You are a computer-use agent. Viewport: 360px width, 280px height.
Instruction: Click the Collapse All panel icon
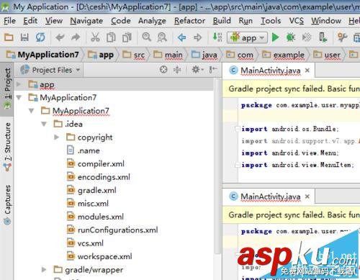point(177,70)
